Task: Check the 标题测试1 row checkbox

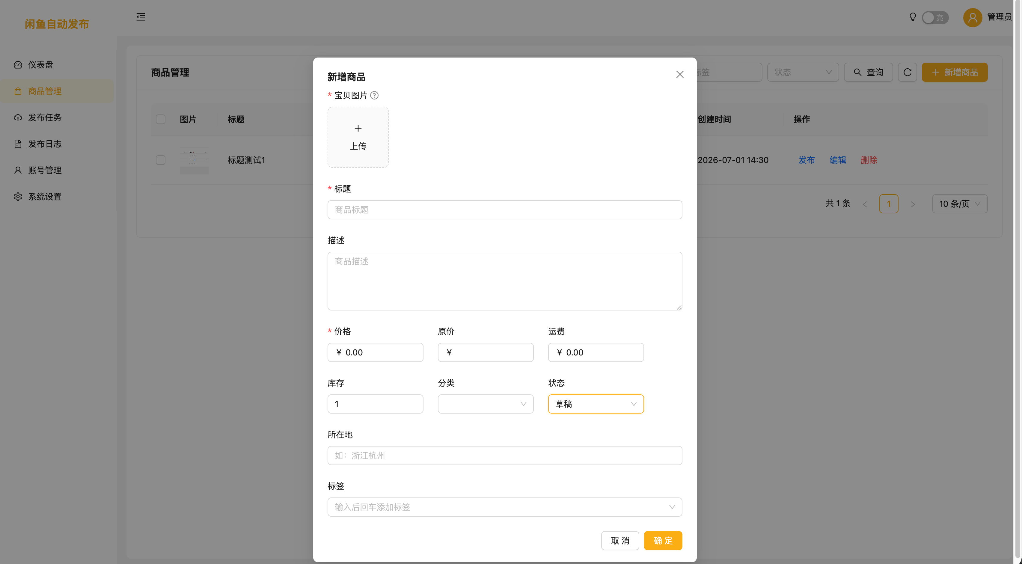Action: (161, 160)
